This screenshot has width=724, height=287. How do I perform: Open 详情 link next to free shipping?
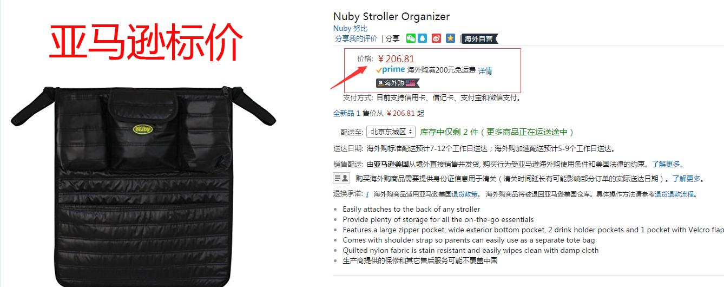(485, 70)
